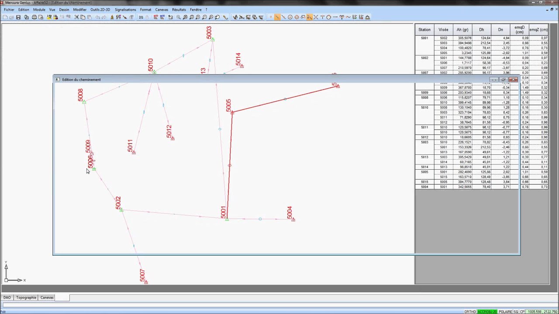Open the Fenêtre menu

196,10
